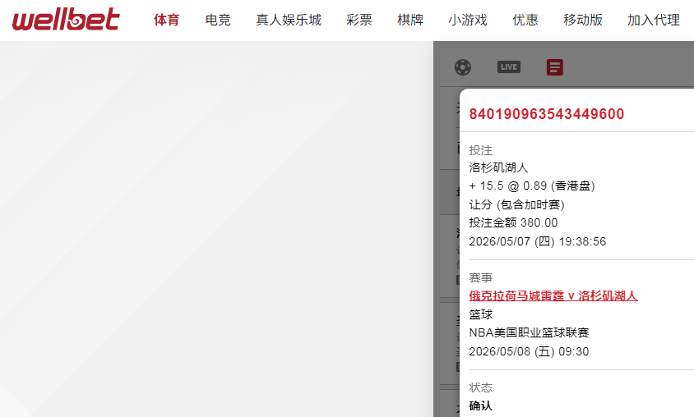Select the soccer ball sports icon
Image resolution: width=694 pixels, height=417 pixels.
462,67
